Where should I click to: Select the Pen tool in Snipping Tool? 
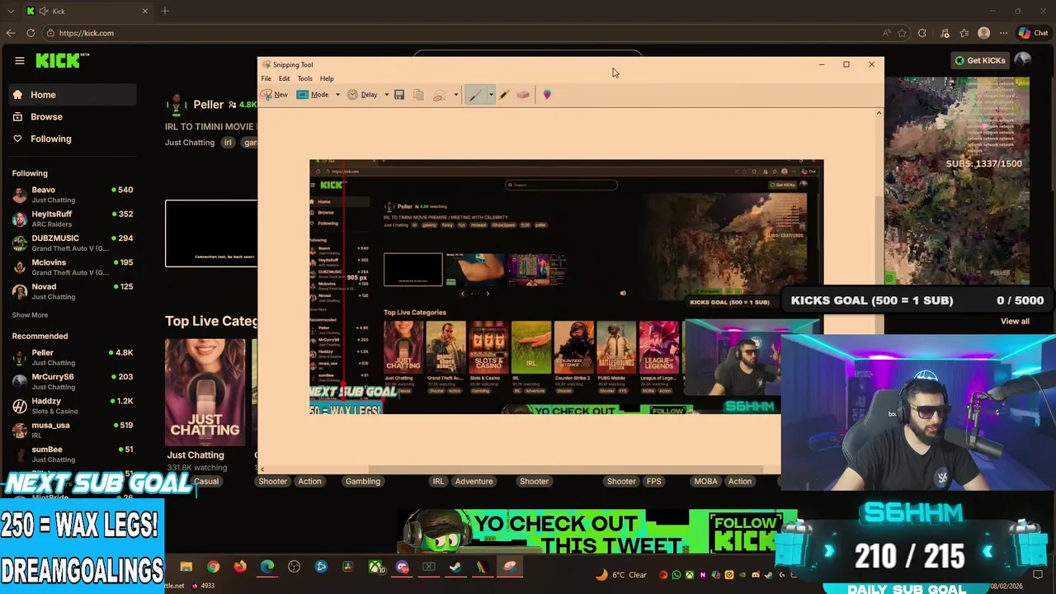(x=475, y=95)
